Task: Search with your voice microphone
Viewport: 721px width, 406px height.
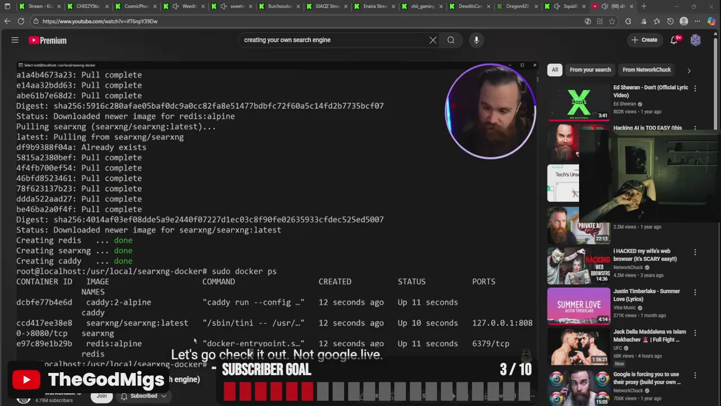Action: click(x=476, y=40)
